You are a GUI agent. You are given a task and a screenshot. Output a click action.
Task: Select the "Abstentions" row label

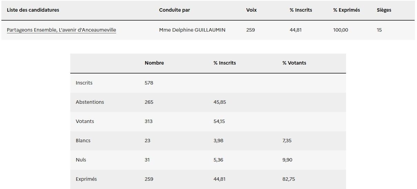click(x=90, y=102)
